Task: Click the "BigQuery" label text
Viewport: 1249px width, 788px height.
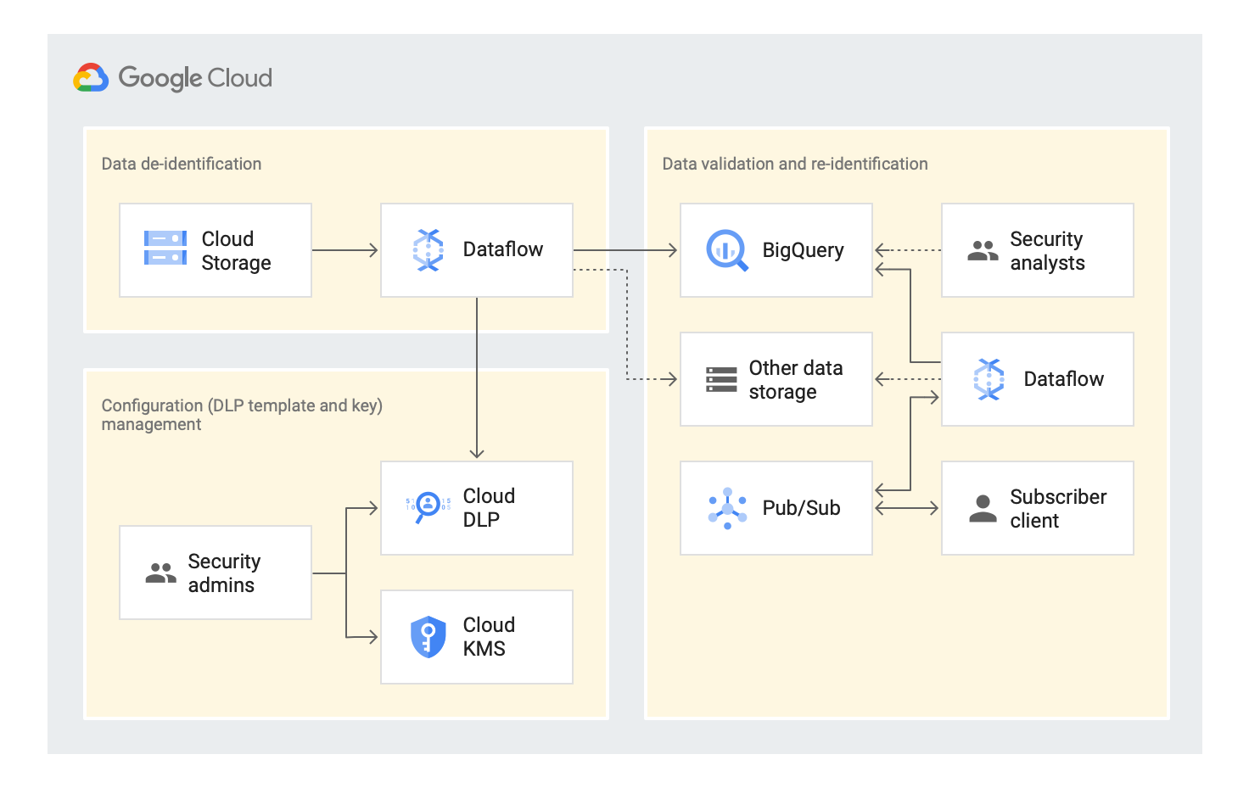Action: 803,250
